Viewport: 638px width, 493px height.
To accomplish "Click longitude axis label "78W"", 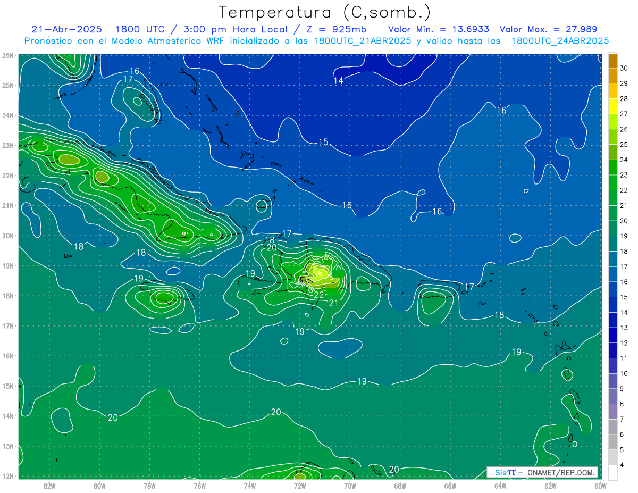I will click(149, 485).
